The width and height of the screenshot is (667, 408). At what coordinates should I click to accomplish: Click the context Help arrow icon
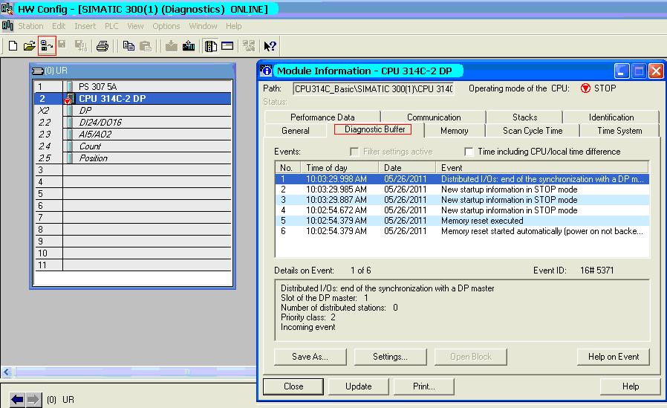point(270,46)
